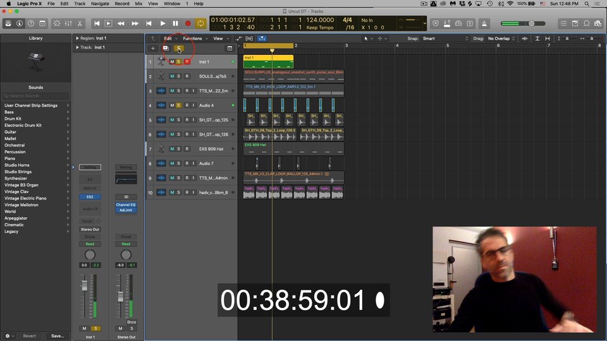This screenshot has height=341, width=607.
Task: Open the Editors scissors icon
Action: [80, 23]
